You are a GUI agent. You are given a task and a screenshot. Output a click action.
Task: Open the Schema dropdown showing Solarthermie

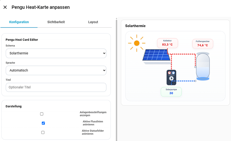(x=56, y=53)
